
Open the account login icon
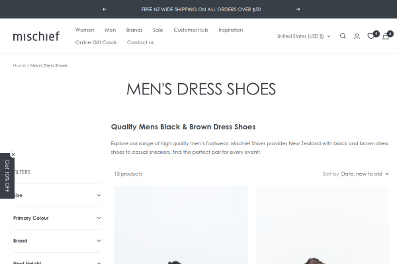pos(357,36)
